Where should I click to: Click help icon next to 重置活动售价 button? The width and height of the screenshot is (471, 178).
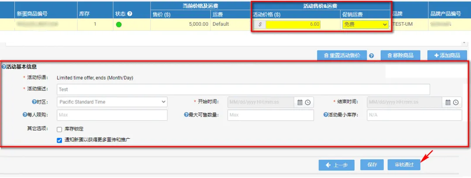click(x=372, y=56)
